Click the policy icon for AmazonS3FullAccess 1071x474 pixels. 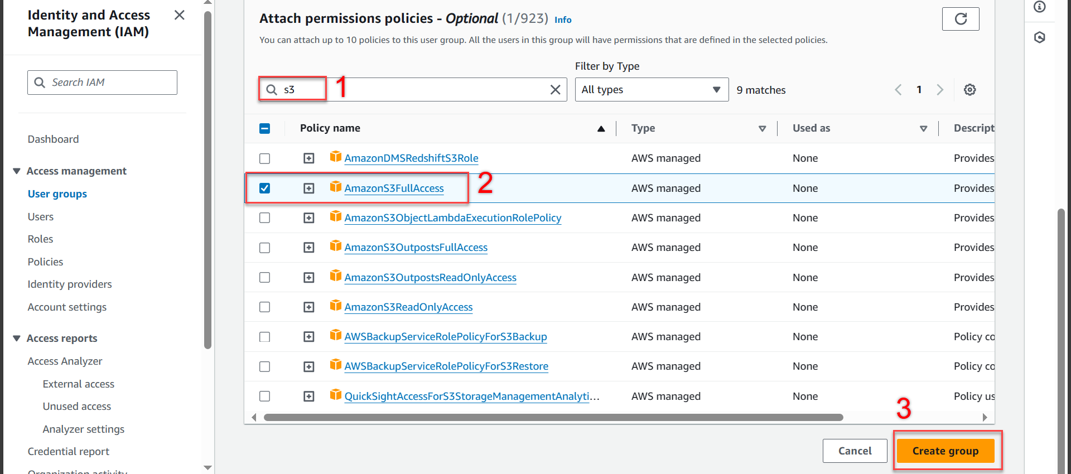[x=335, y=186]
